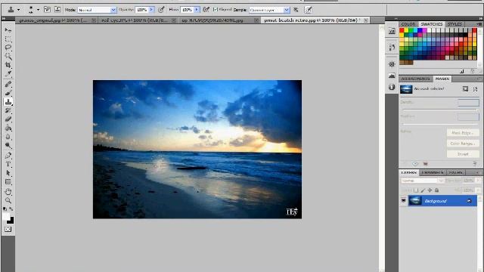
Task: Hide the Background layer visibility eye
Action: click(403, 201)
